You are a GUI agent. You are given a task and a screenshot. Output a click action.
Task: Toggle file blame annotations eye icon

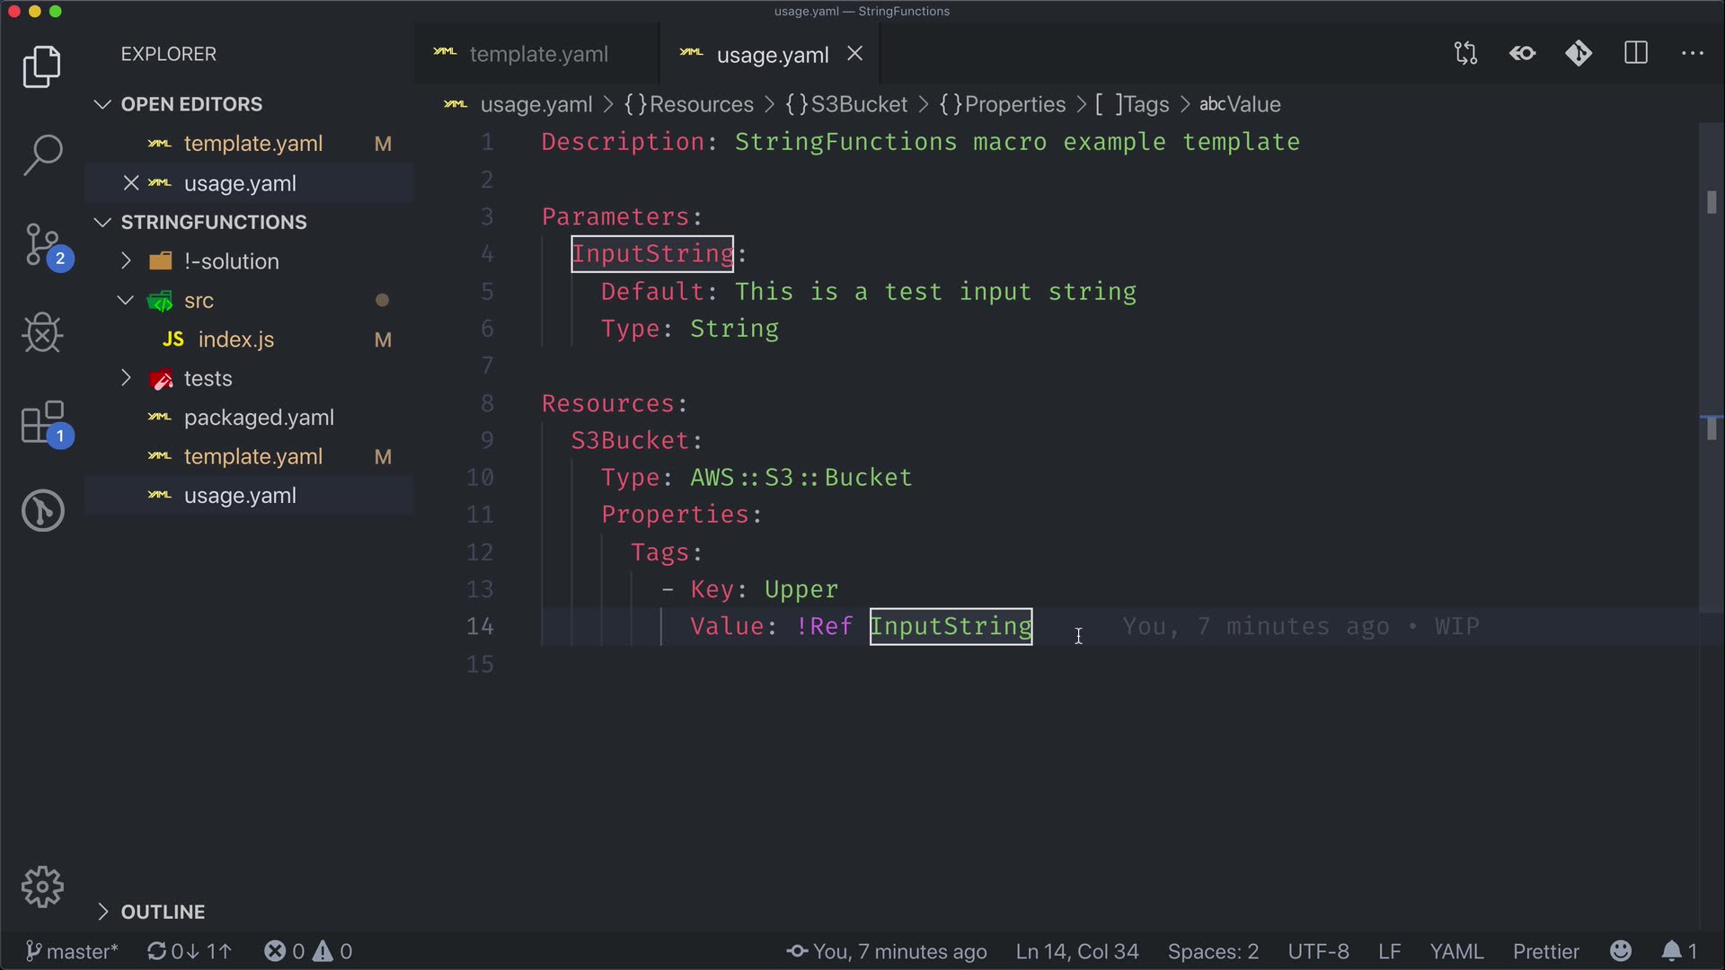point(1523,54)
